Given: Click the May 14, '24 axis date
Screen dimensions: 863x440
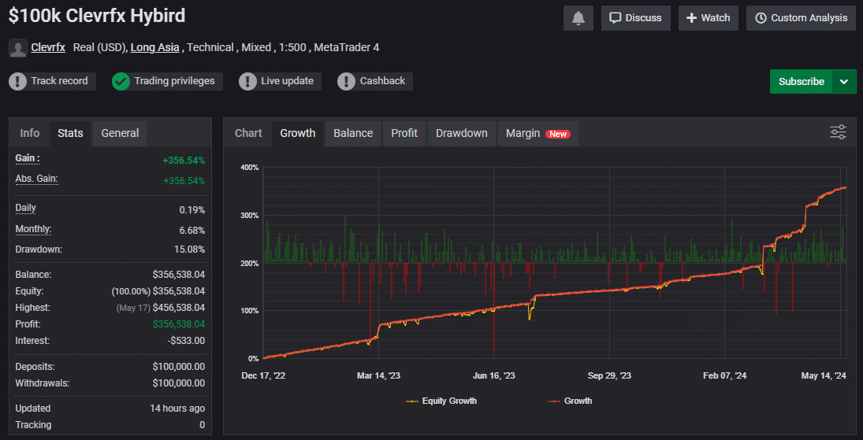Looking at the screenshot, I should click(x=824, y=375).
